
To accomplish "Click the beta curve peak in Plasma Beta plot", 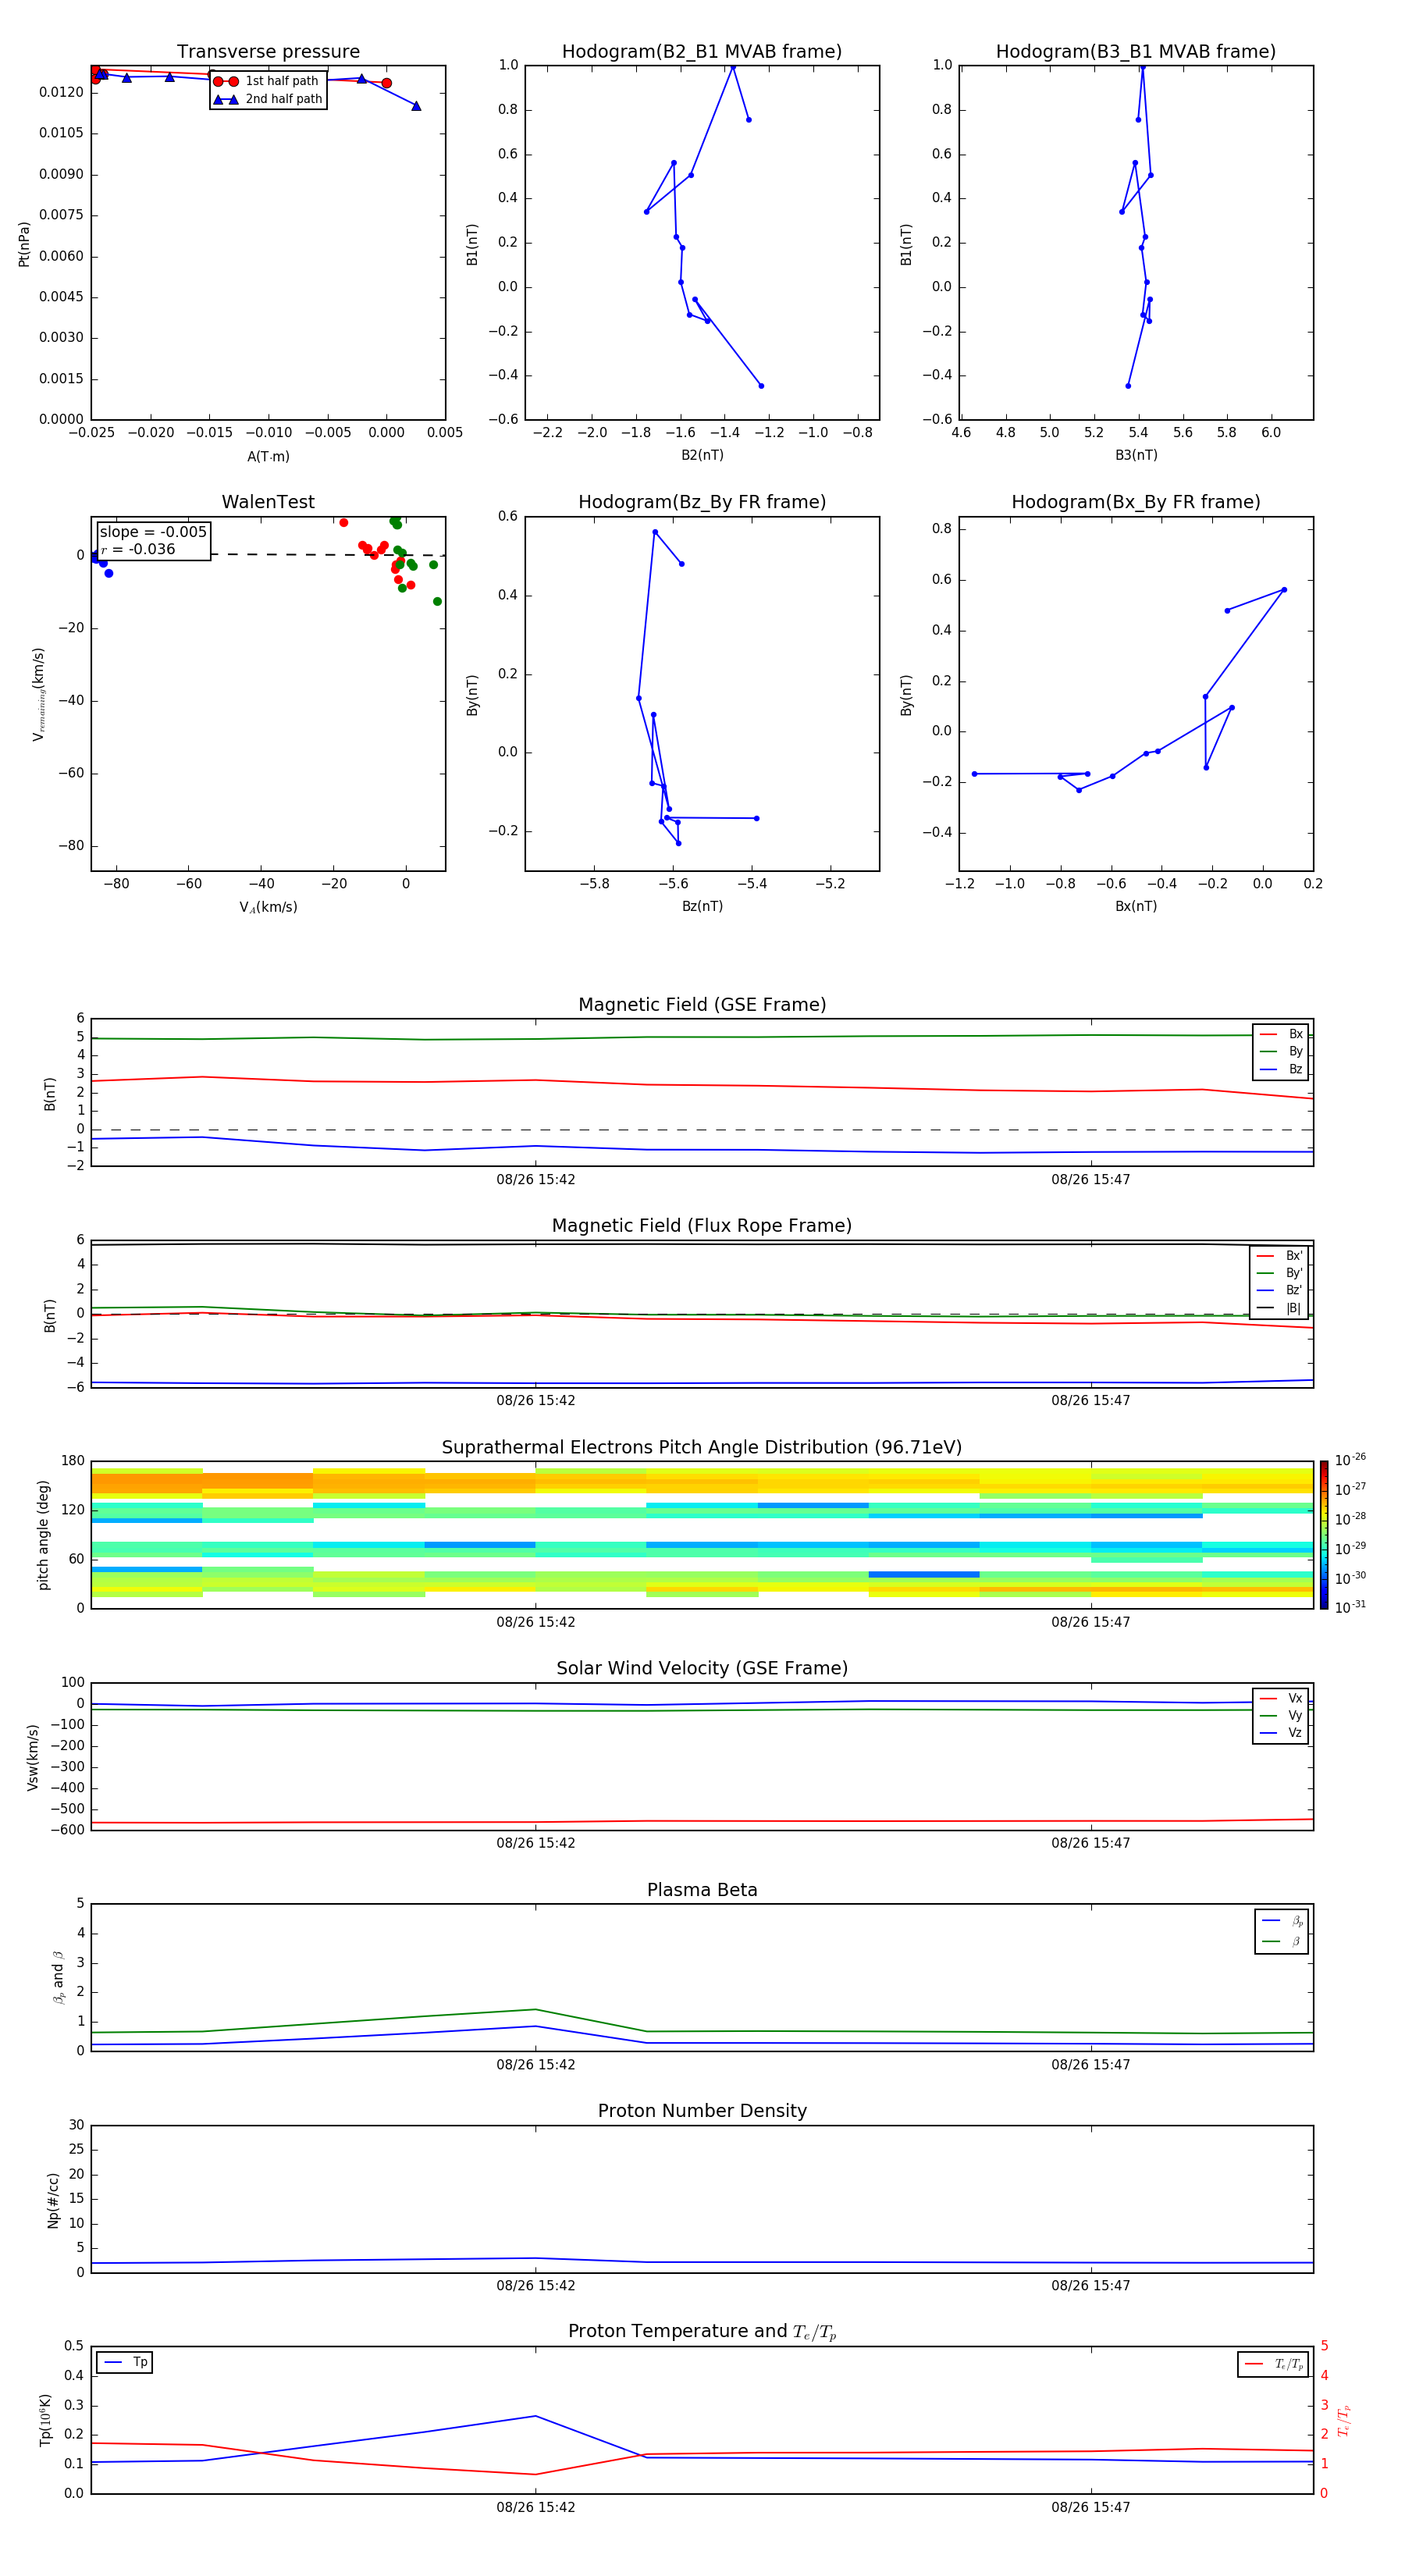I will tap(536, 2009).
